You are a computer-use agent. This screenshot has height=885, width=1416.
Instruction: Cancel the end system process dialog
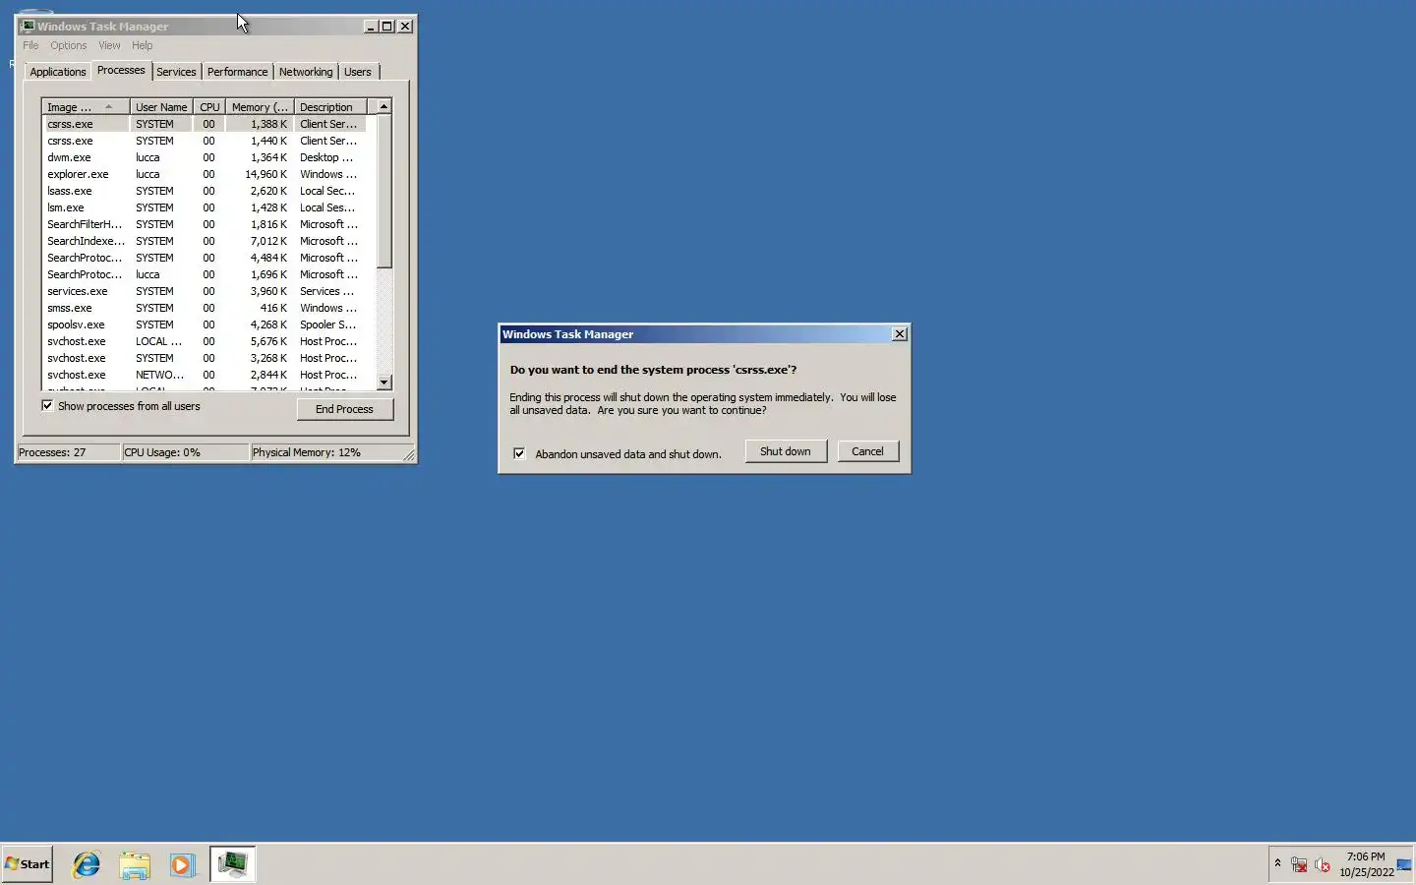click(867, 451)
